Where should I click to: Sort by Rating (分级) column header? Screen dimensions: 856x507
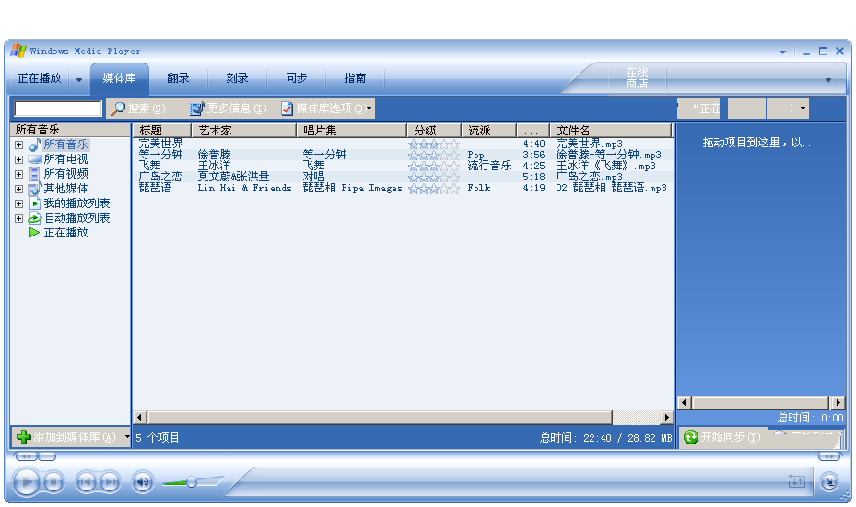pos(435,131)
